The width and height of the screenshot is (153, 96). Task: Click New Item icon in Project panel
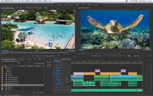(41, 93)
